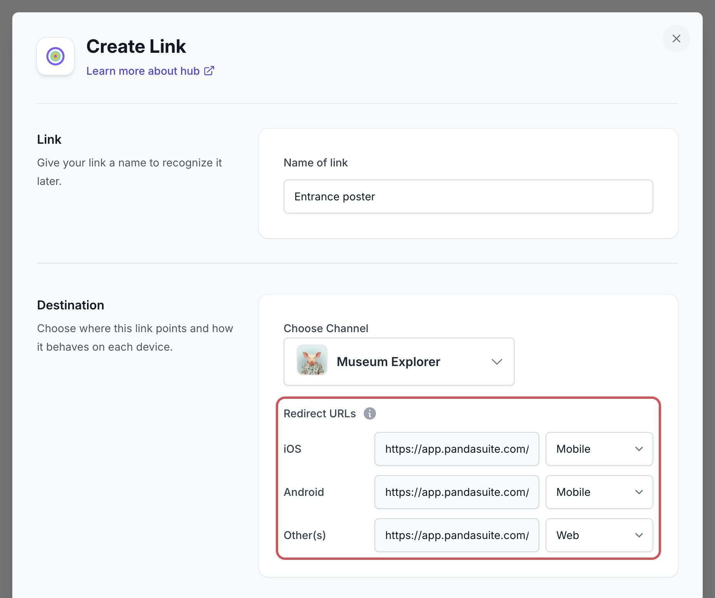The width and height of the screenshot is (715, 598).
Task: Click the 'Choose where this link points' description
Action: coord(135,338)
